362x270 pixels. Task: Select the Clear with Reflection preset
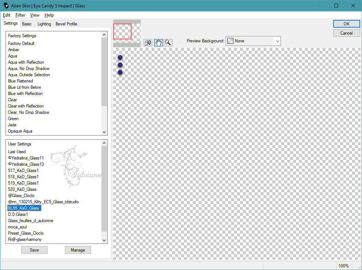click(x=26, y=106)
